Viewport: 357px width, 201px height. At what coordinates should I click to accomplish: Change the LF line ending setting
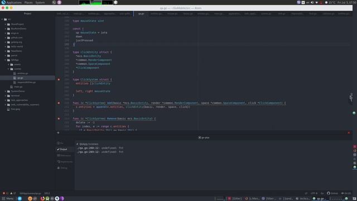[x=306, y=193]
